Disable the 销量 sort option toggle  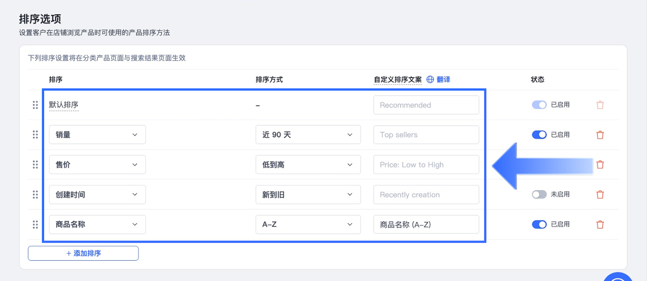click(539, 135)
